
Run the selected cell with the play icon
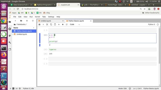(59, 24)
